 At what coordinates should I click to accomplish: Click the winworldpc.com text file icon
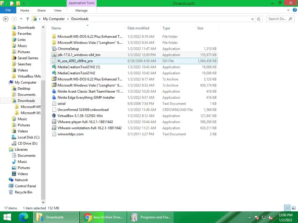pyautogui.click(x=54, y=134)
